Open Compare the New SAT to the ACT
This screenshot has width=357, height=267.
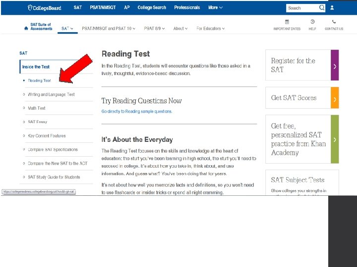[58, 163]
